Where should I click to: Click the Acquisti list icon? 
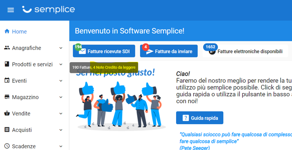pos(7,130)
